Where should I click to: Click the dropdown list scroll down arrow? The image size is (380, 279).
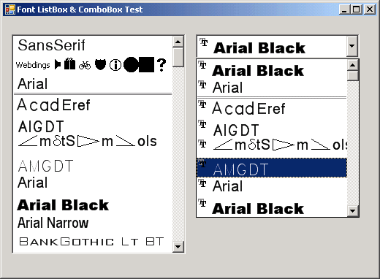coord(352,211)
